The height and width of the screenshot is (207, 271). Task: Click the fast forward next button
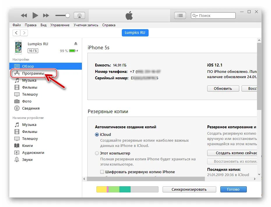[46, 15]
